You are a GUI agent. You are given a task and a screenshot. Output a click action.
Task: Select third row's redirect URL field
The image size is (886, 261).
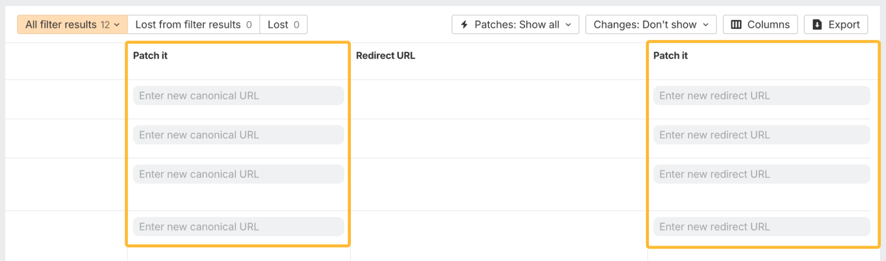click(761, 174)
